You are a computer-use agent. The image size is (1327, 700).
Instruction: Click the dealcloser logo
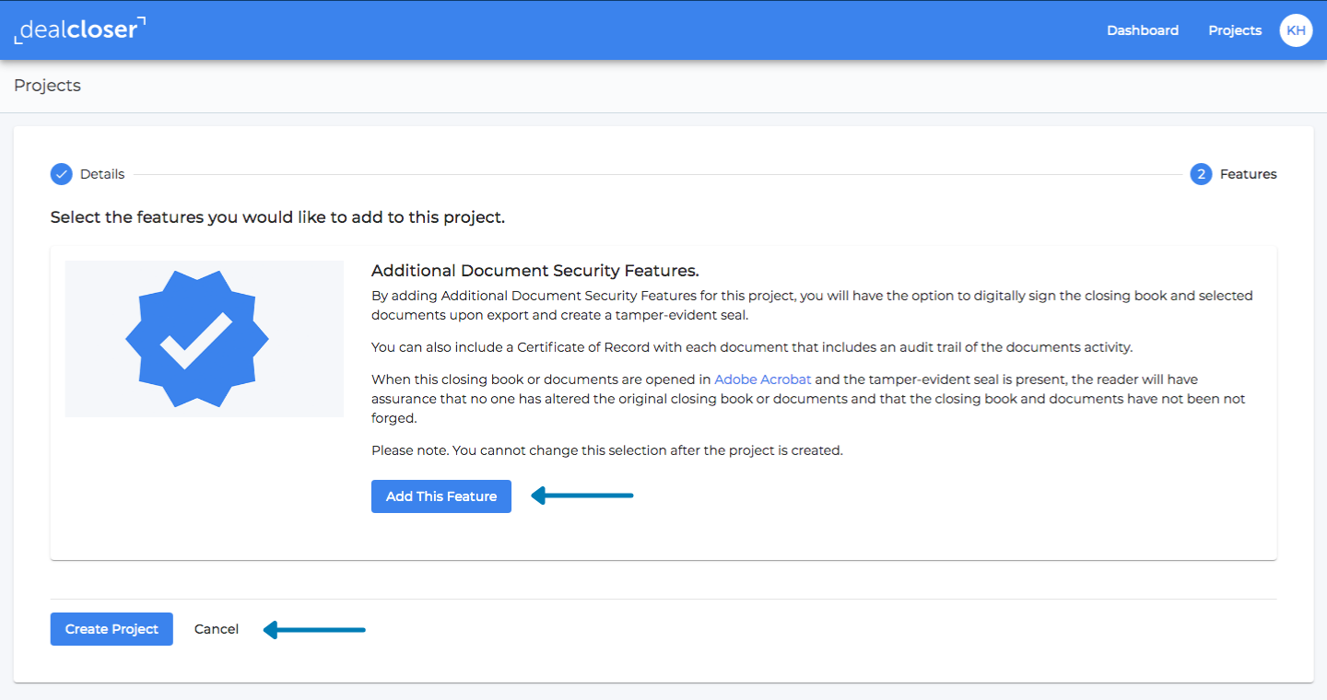click(x=80, y=29)
